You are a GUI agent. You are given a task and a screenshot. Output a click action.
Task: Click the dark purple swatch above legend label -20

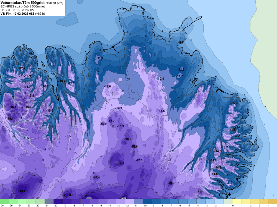(x=58, y=201)
